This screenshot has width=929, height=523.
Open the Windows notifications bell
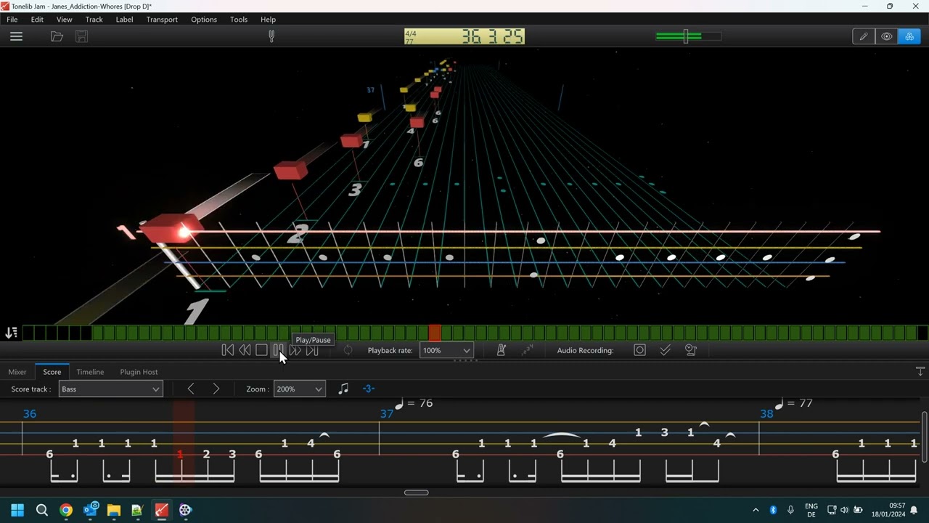tap(914, 510)
